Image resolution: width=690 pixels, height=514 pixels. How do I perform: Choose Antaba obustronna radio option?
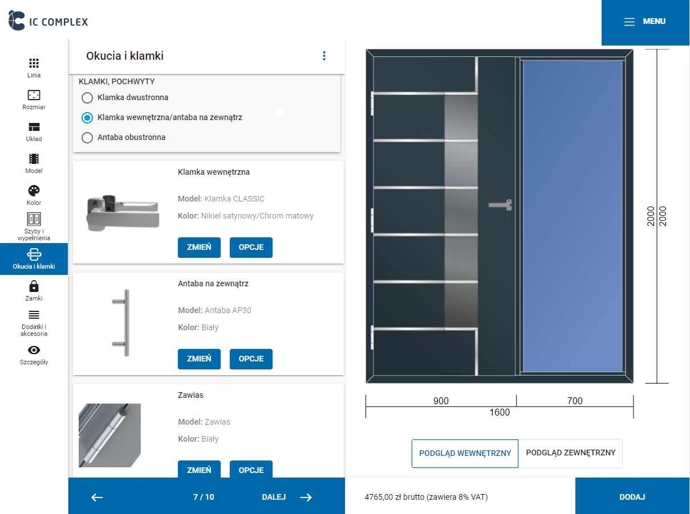tap(87, 138)
